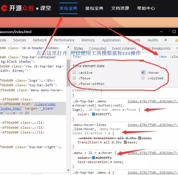Open source link for .menu > li > a:hover rule
178x175 pixels.
pyautogui.click(x=153, y=153)
